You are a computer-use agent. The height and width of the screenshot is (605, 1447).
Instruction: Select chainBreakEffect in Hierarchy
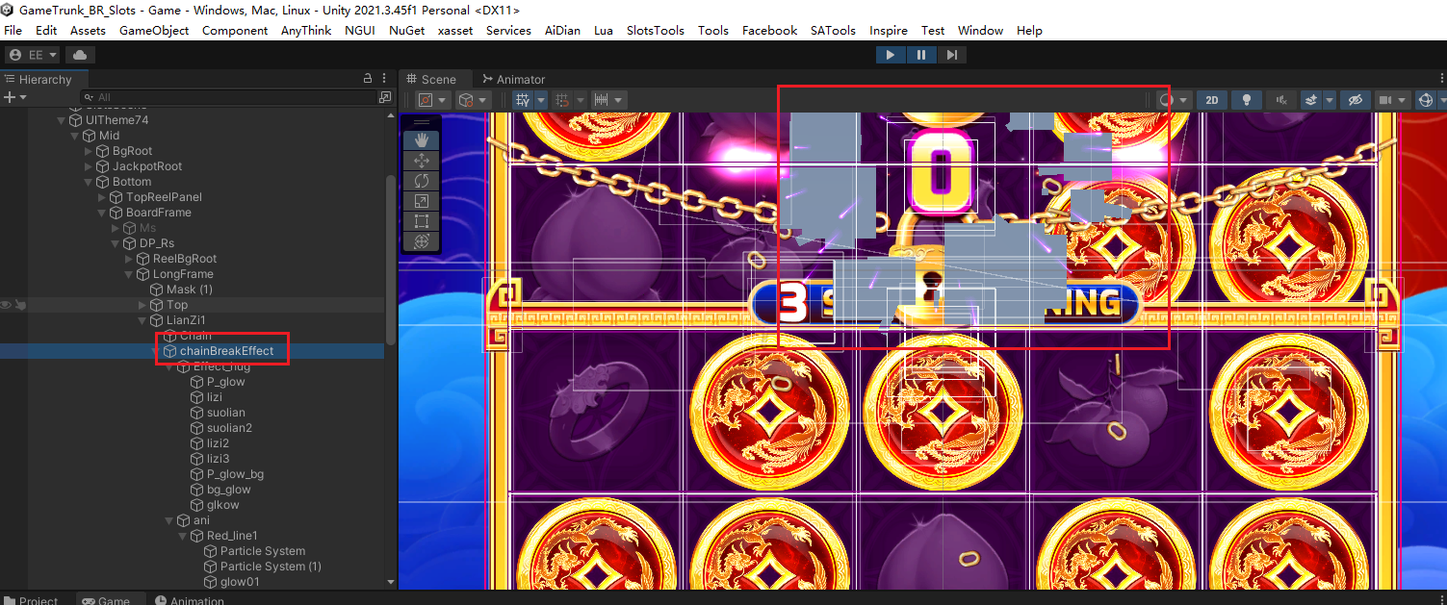pos(226,351)
